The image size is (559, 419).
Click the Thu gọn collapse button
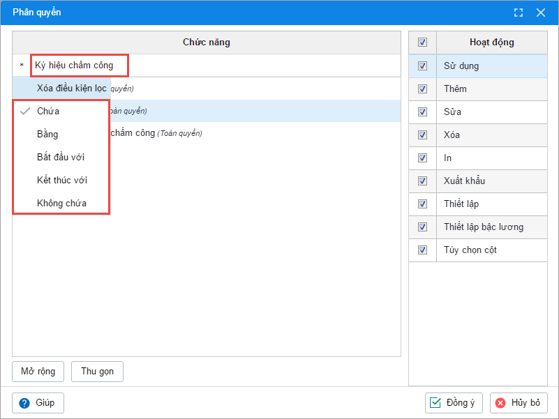97,372
